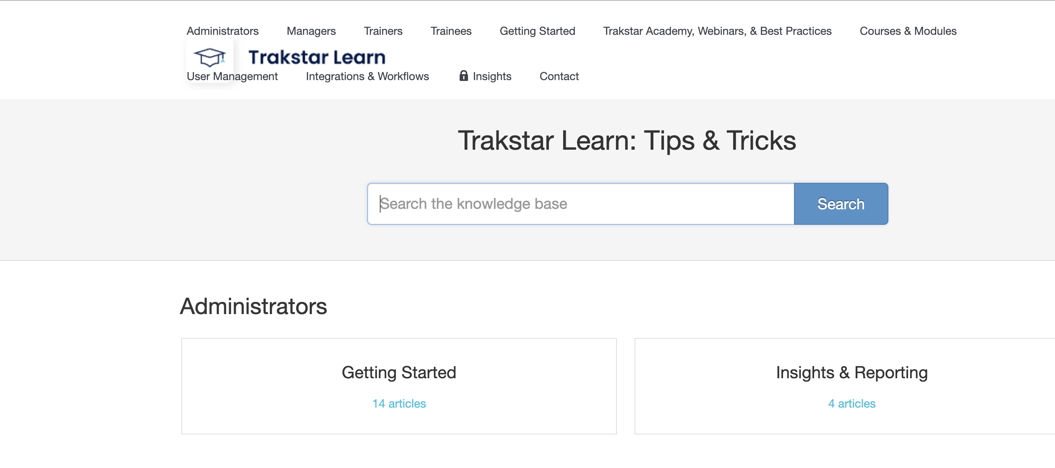Open the Getting Started category card
Screen dimensions: 1055x468
pyautogui.click(x=399, y=386)
